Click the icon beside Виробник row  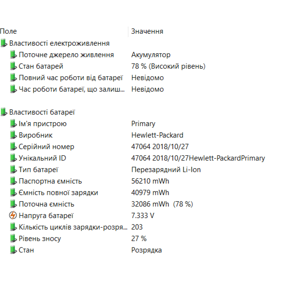pyautogui.click(x=13, y=135)
